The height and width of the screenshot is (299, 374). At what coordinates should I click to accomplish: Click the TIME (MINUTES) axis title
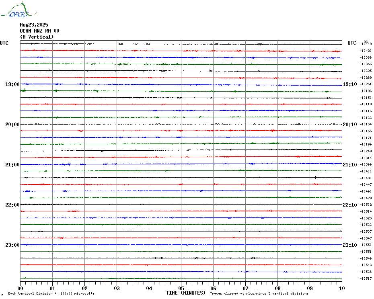(x=186, y=293)
